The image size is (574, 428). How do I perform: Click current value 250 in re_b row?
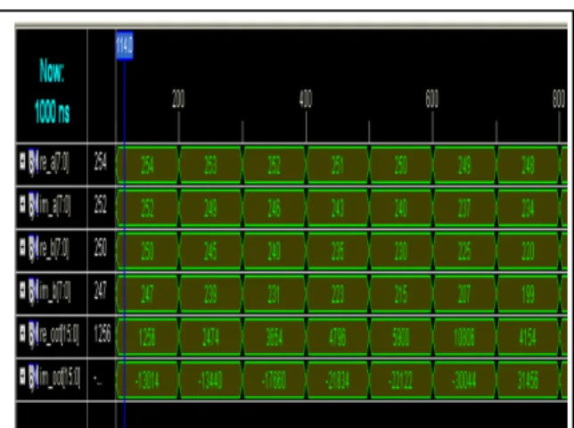(100, 249)
